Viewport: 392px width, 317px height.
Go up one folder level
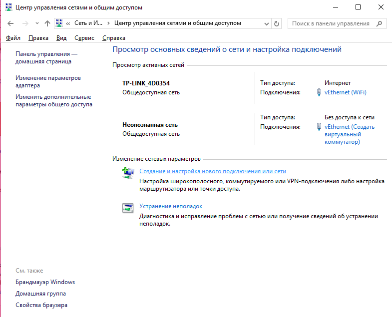(47, 23)
